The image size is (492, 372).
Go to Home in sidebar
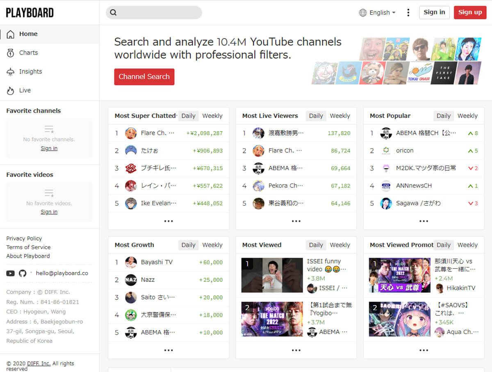pyautogui.click(x=50, y=34)
